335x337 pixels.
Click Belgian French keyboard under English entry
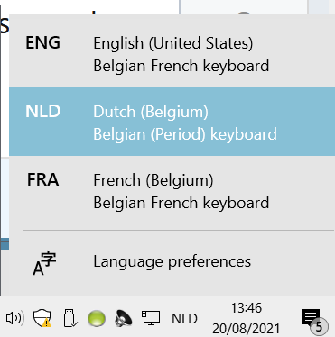tap(181, 66)
